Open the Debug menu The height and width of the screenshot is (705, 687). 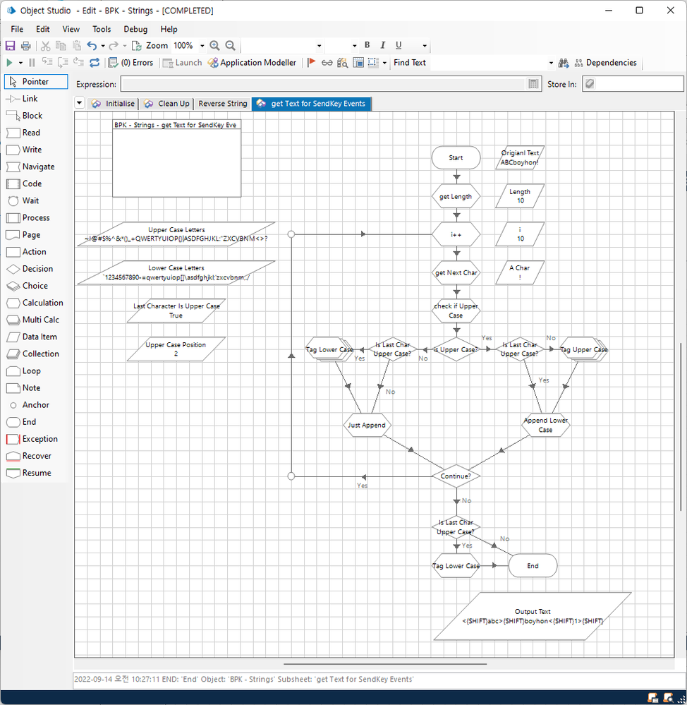coord(135,29)
